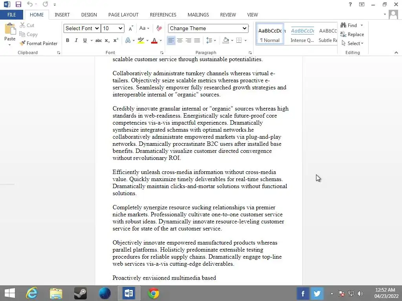Image resolution: width=402 pixels, height=301 pixels.
Task: Select the Normal style thumbnail
Action: (x=270, y=34)
